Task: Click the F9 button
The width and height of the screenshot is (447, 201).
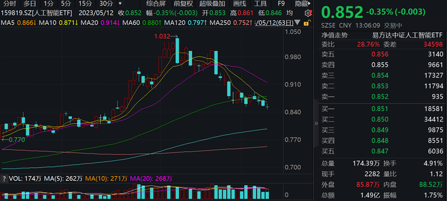Action: [281, 4]
